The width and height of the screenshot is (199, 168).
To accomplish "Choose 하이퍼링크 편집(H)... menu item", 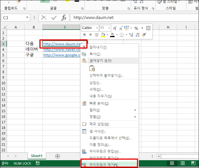I will click(110, 151).
